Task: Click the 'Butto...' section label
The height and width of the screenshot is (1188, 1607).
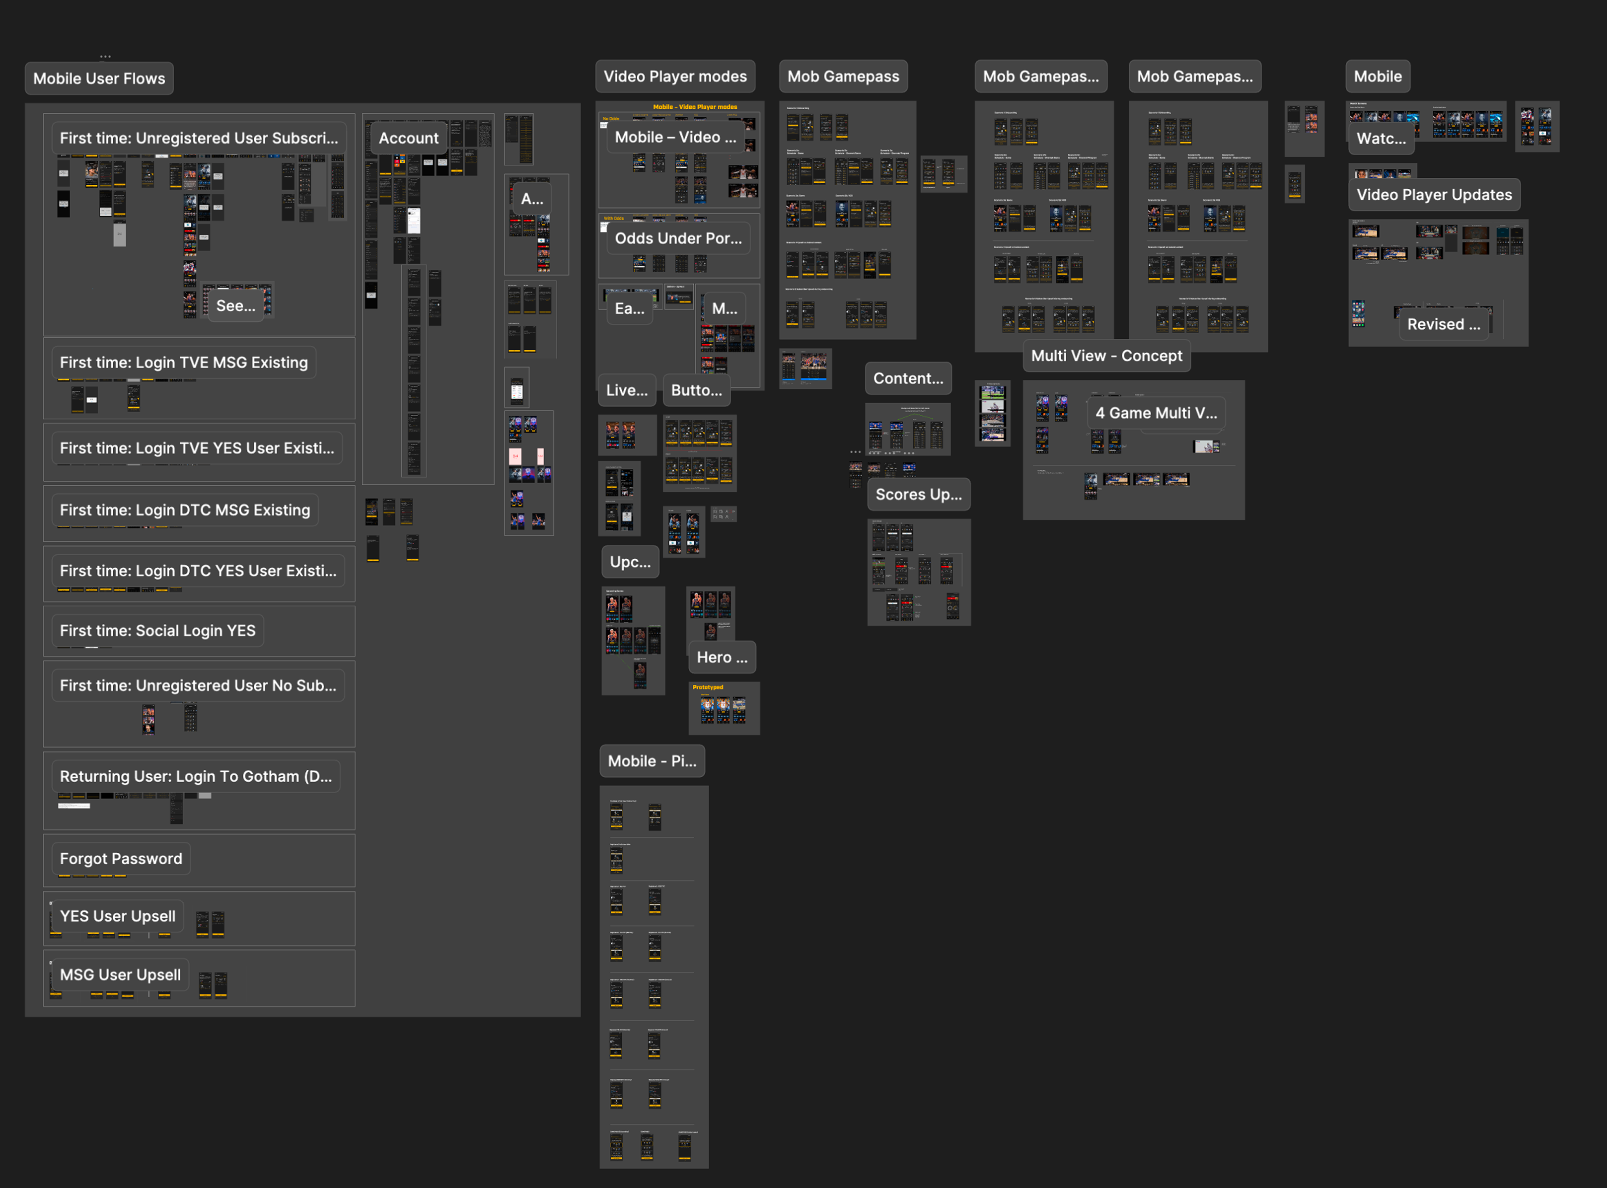Action: click(x=696, y=390)
